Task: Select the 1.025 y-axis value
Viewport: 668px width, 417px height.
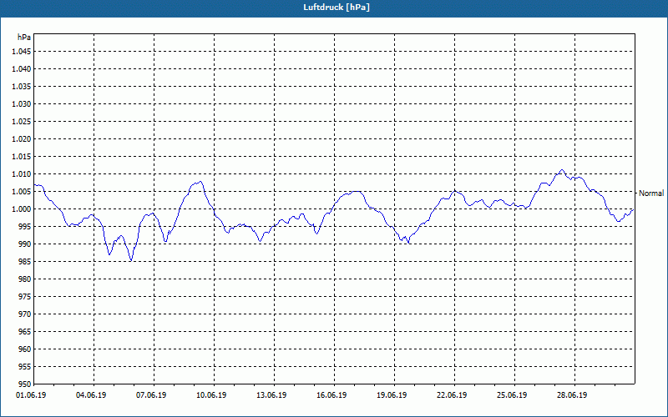Action: tap(22, 121)
